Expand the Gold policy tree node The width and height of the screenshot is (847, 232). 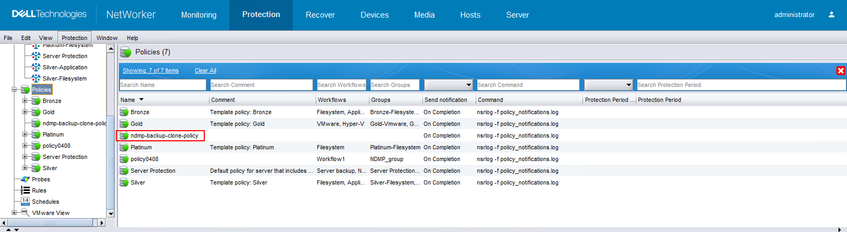(x=25, y=112)
